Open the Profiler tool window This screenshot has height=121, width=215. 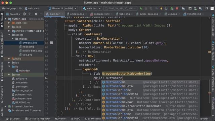(x=60, y=119)
